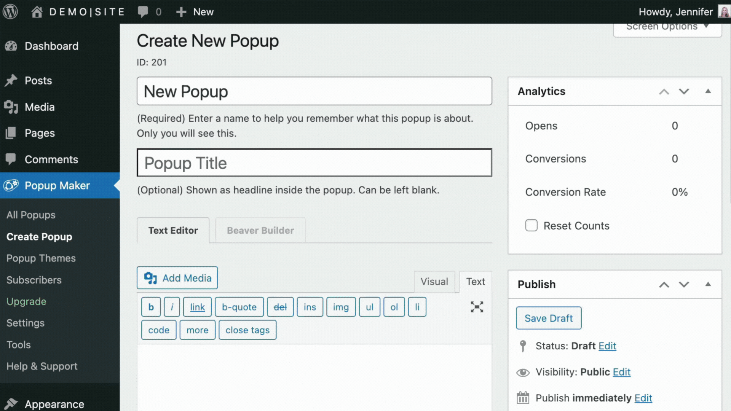Click the bold formatting icon

(151, 307)
